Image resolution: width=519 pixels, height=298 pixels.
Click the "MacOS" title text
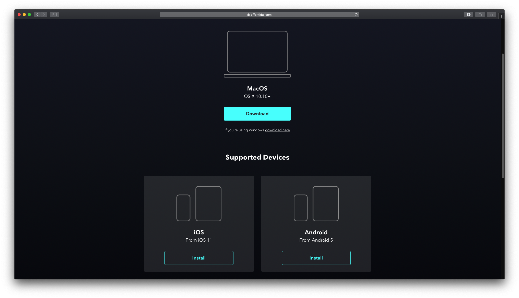pos(257,88)
